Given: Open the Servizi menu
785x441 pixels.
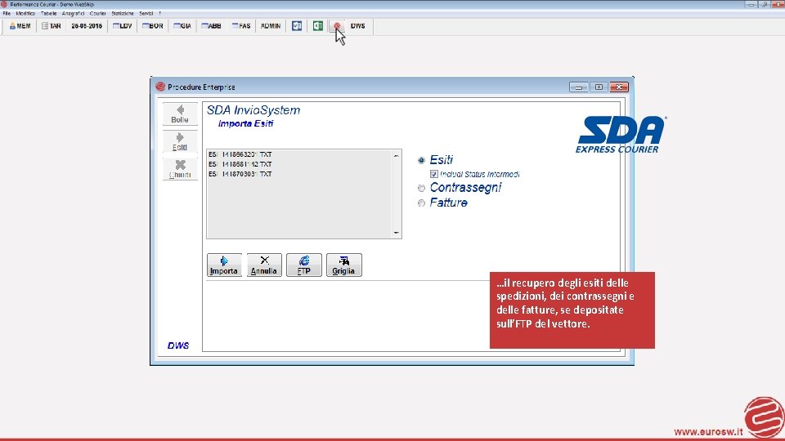Looking at the screenshot, I should (146, 14).
